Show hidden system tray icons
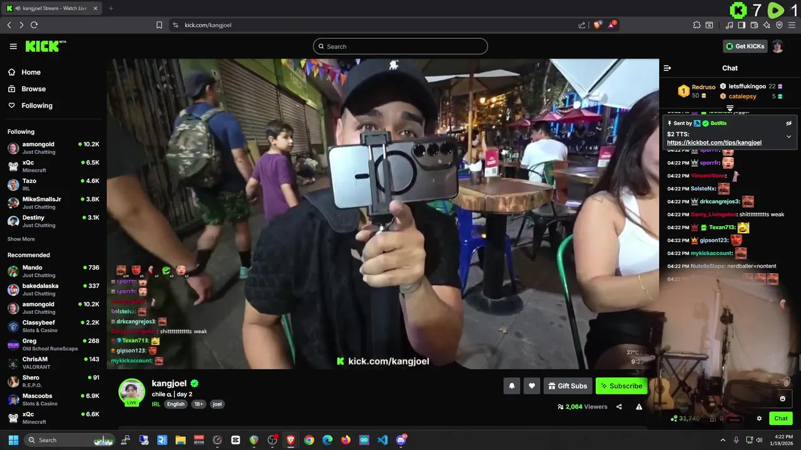Screen dimensions: 801x450 [x=723, y=440]
